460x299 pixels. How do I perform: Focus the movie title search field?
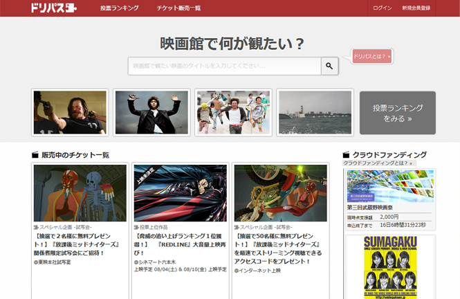coord(224,66)
